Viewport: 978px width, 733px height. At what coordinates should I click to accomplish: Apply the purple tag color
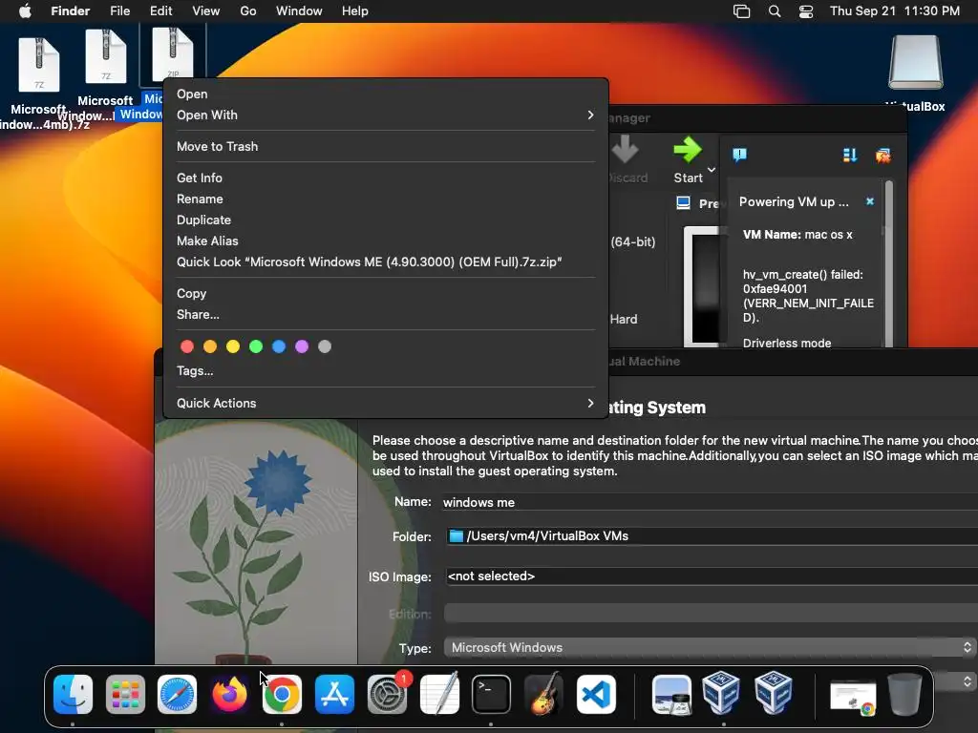[x=302, y=346]
